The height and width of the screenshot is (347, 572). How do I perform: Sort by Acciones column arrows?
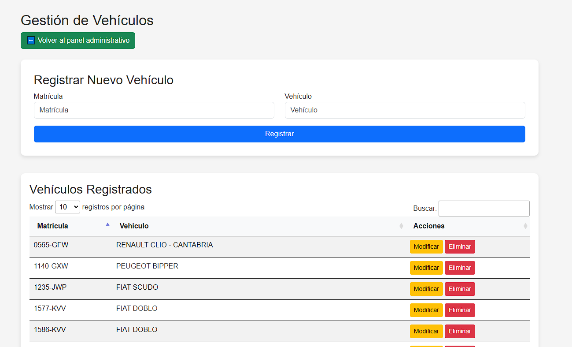525,226
